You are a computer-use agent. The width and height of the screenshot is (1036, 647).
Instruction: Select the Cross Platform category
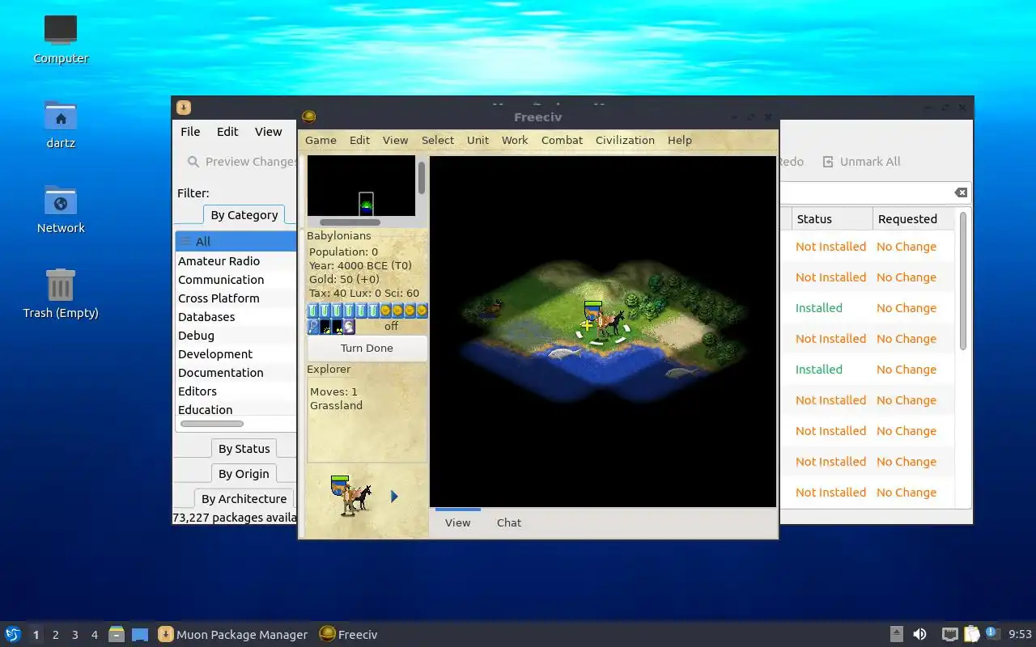tap(236, 298)
